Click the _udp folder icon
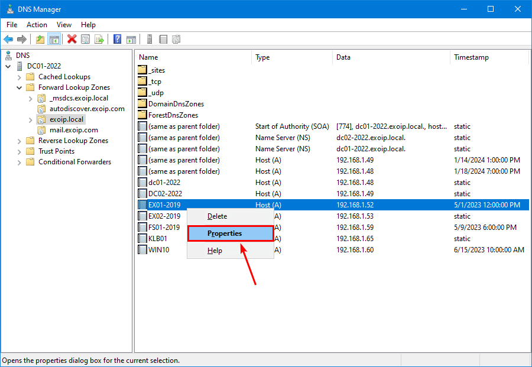This screenshot has height=367, width=532. pyautogui.click(x=142, y=93)
